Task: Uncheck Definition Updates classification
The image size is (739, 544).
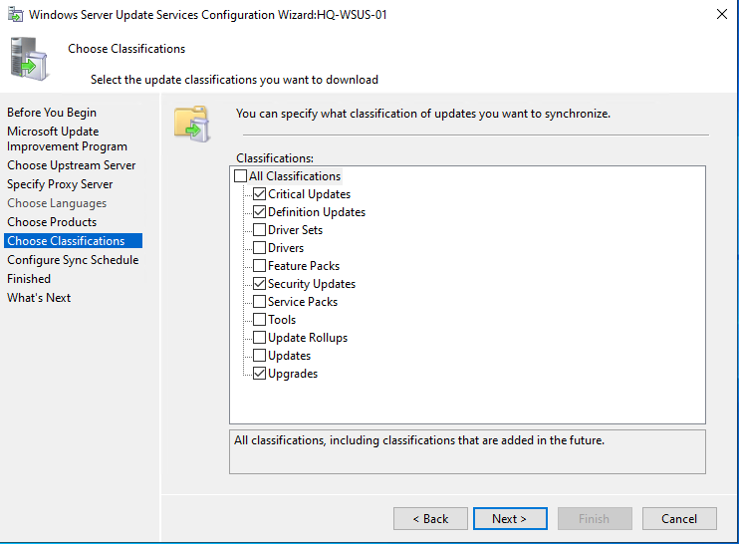Action: click(x=260, y=212)
